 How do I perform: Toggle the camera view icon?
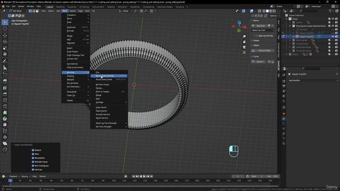tap(244, 47)
